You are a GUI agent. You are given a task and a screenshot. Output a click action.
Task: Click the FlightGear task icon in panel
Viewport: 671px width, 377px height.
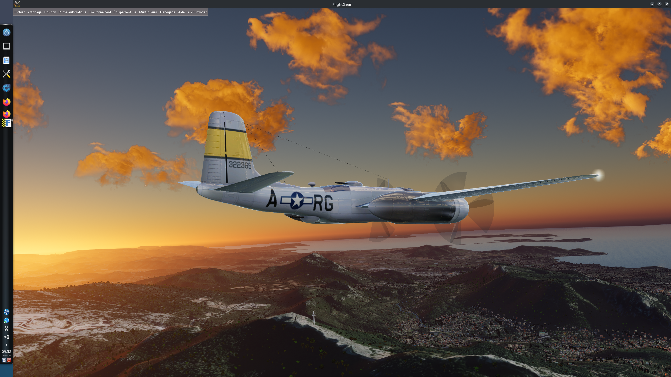pos(7,123)
